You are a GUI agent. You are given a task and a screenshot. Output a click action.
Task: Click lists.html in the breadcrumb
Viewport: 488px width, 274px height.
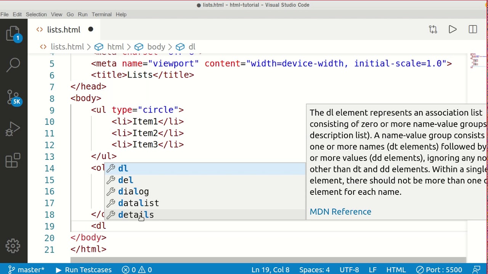click(67, 47)
